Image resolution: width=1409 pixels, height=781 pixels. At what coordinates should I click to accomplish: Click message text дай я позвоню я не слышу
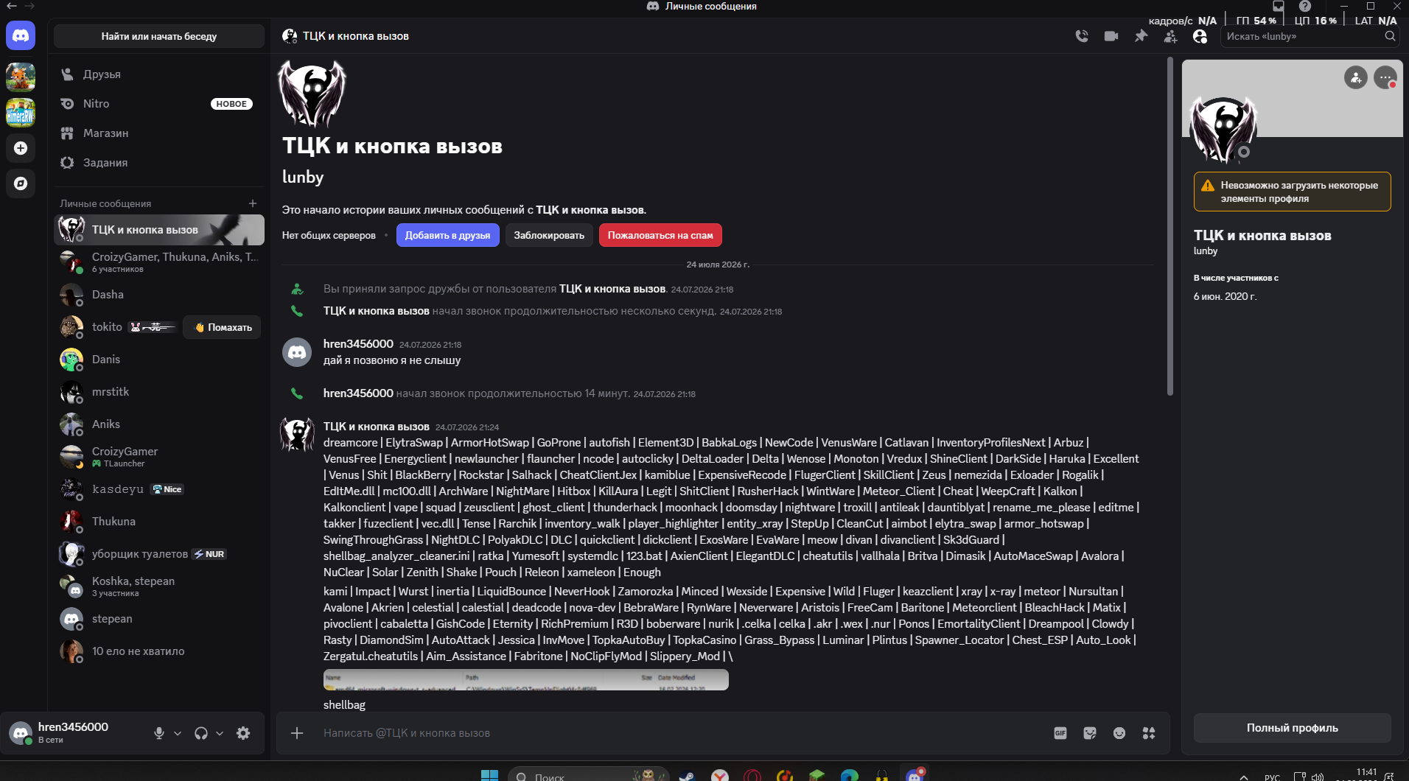pos(392,360)
